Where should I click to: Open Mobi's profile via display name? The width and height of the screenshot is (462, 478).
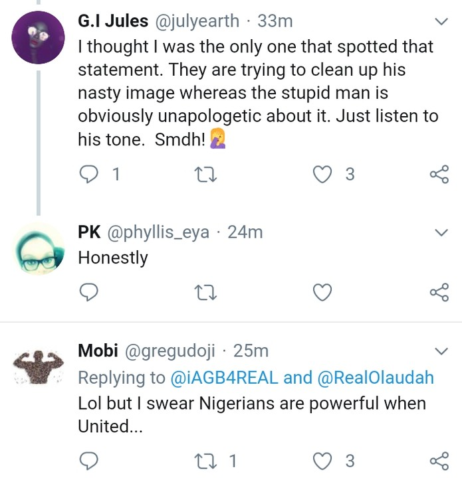tap(98, 351)
